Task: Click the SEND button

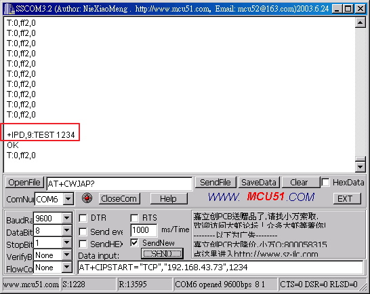Action: 162,253
